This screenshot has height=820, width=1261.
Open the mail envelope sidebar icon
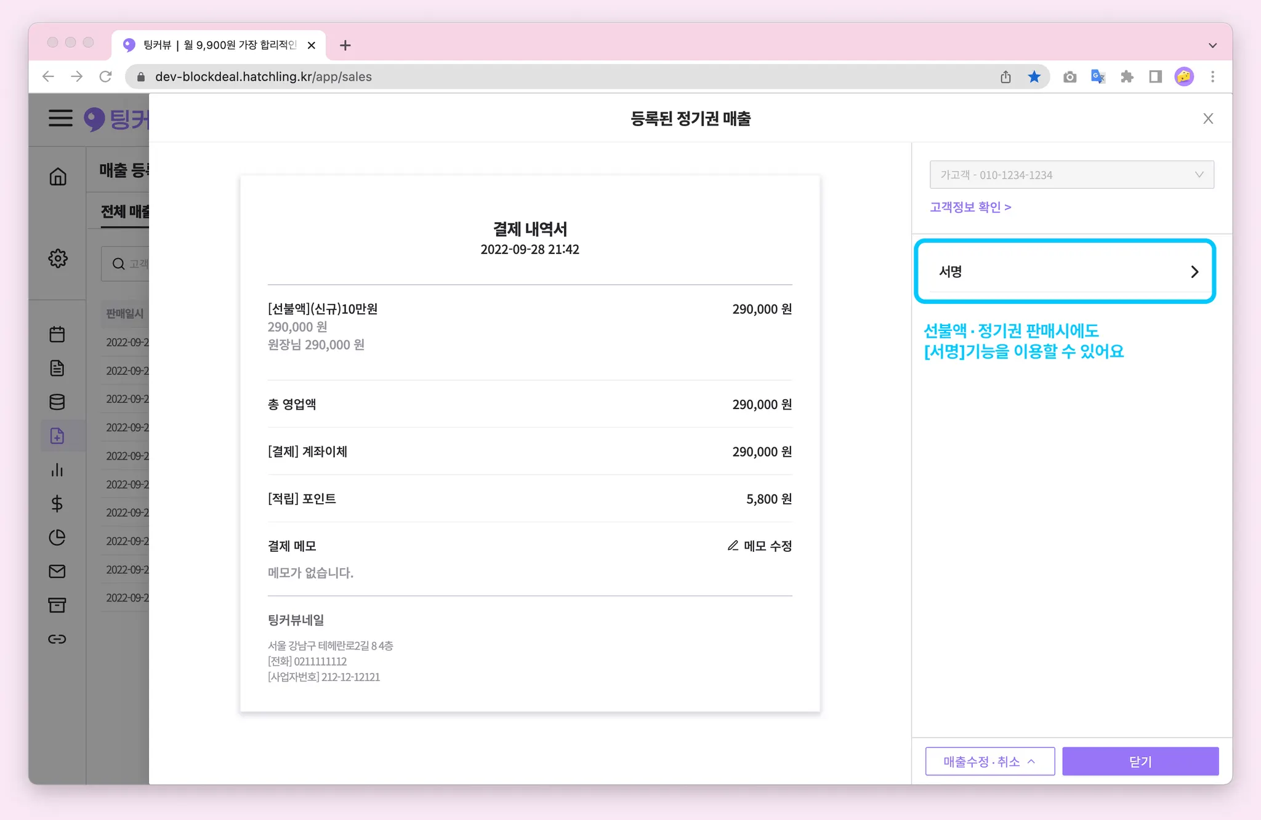pos(57,571)
